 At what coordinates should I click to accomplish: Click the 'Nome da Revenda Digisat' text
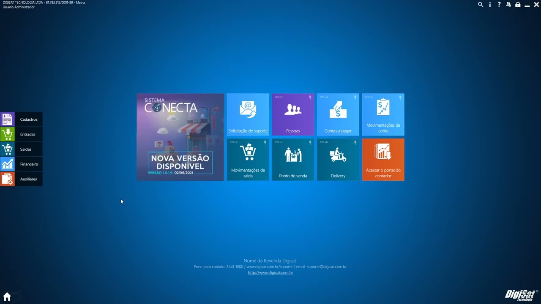pyautogui.click(x=270, y=261)
